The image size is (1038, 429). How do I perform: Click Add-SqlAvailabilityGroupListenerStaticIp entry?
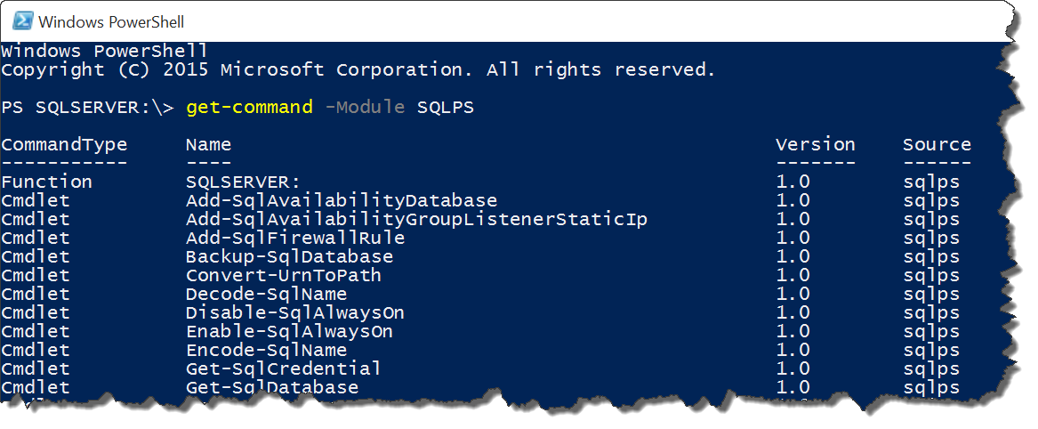click(416, 218)
